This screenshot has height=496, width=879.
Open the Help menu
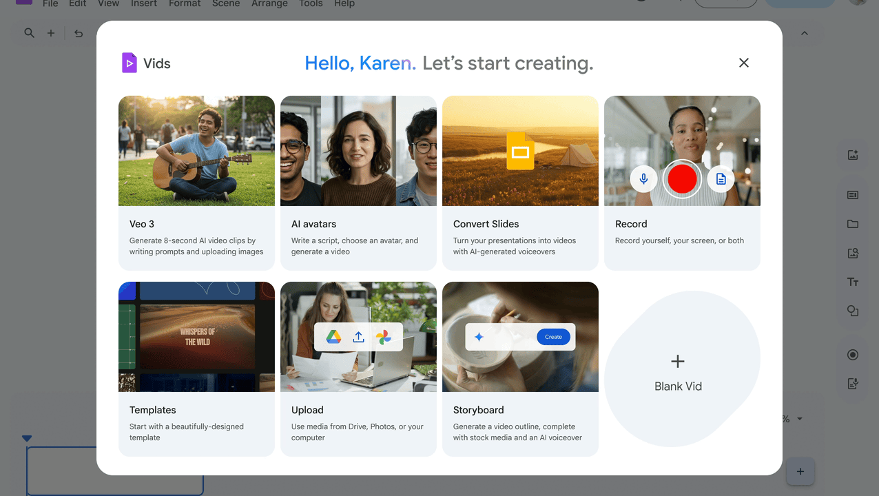pos(344,3)
